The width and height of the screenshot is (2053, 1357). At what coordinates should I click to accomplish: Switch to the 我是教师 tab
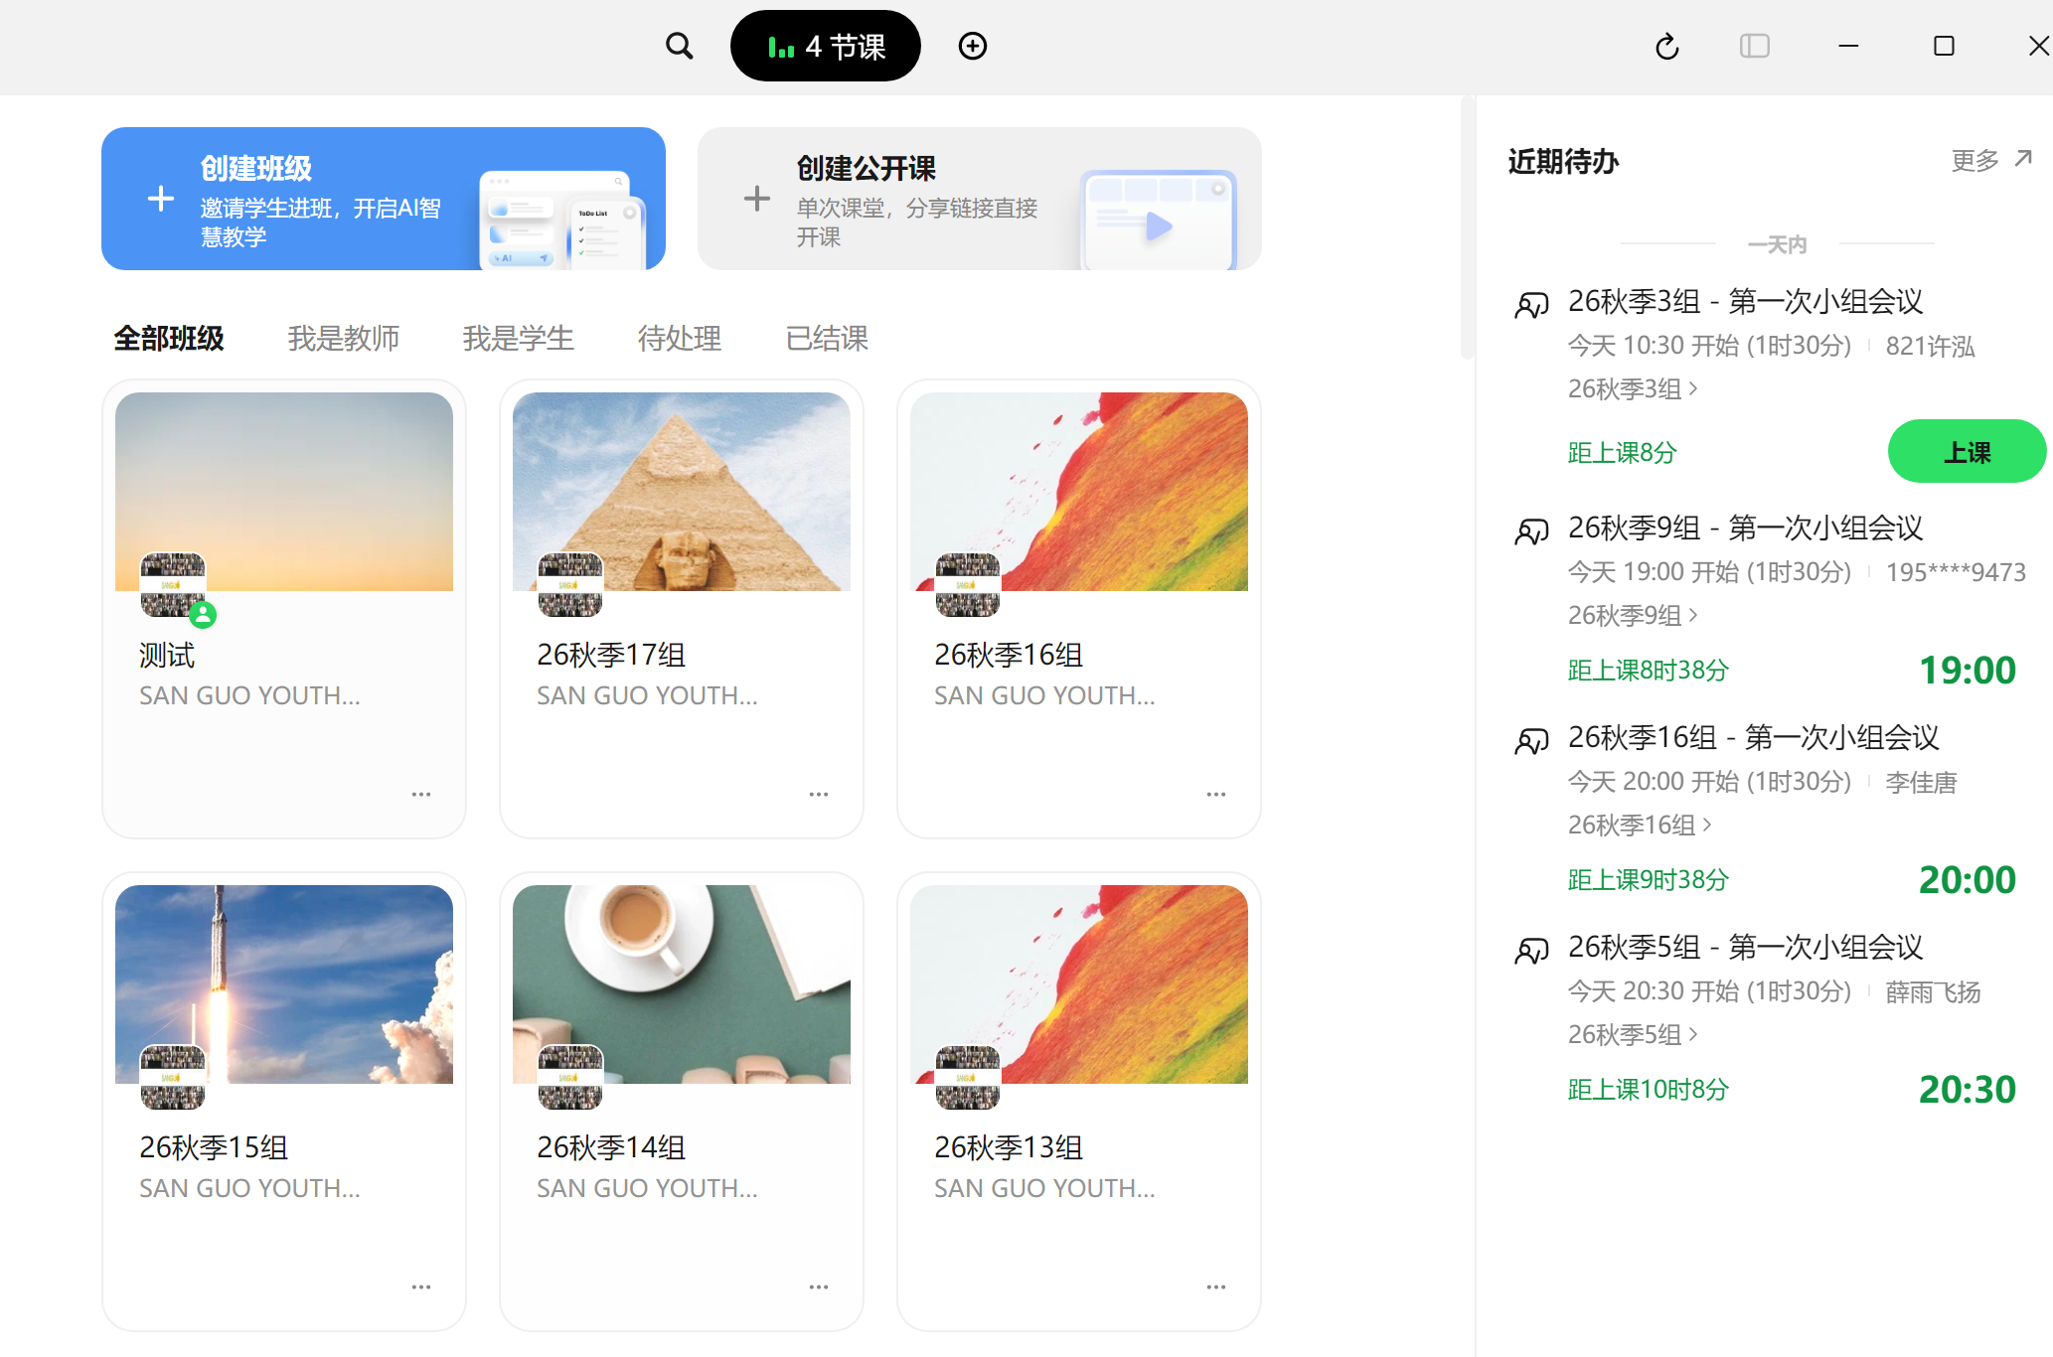point(344,339)
